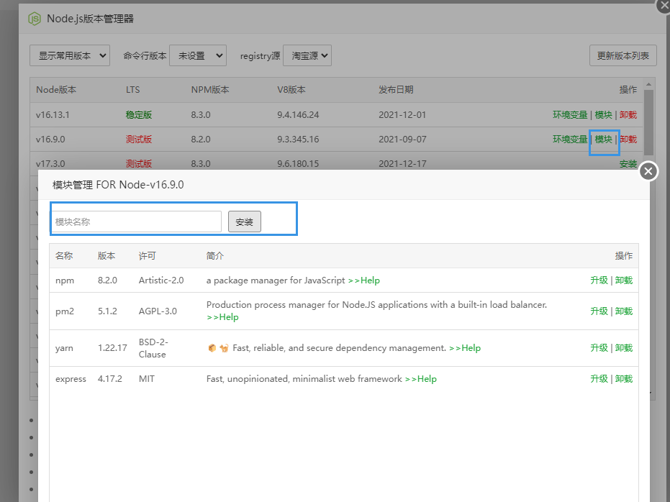The height and width of the screenshot is (502, 670).
Task: Click 卸载 for the yarn module
Action: click(624, 348)
